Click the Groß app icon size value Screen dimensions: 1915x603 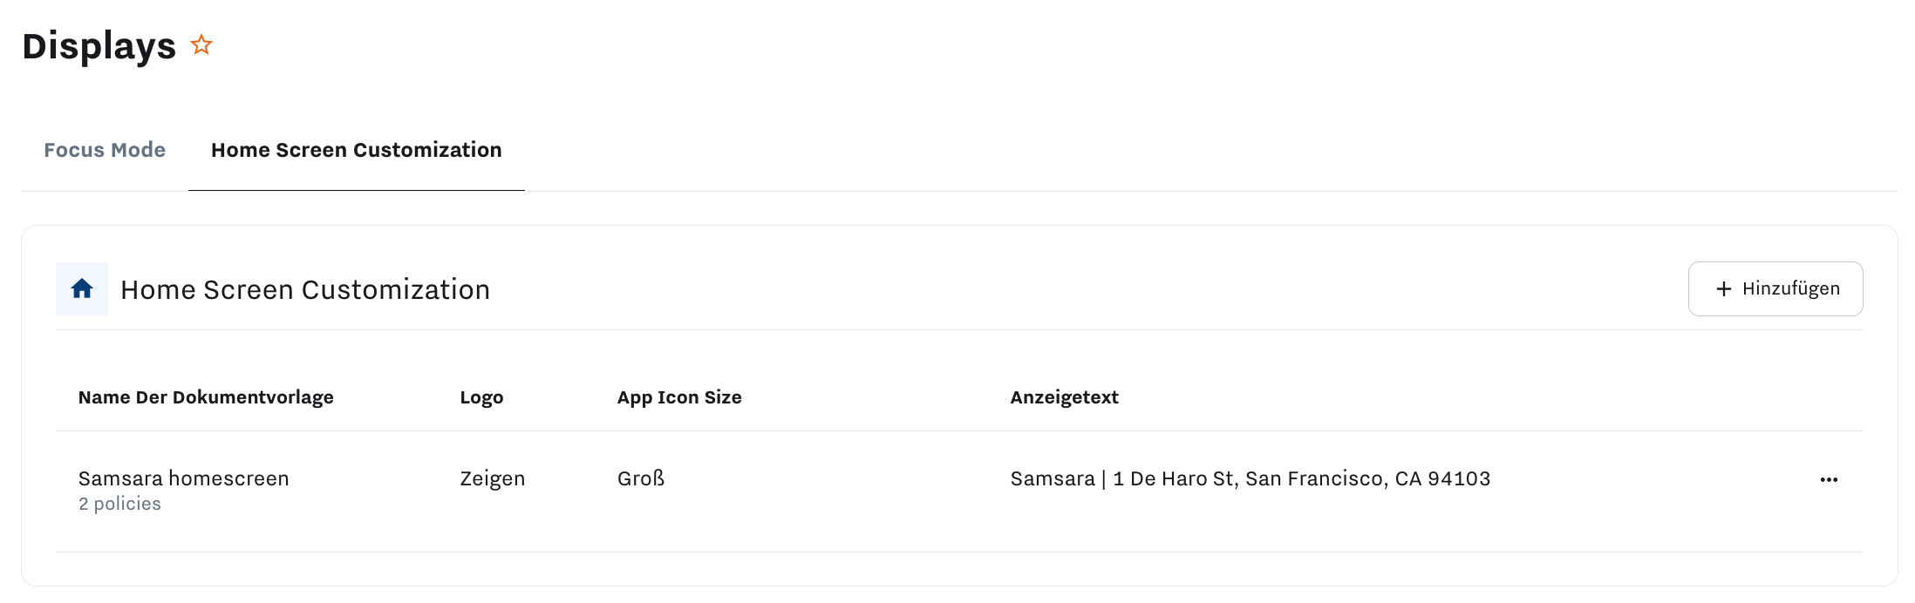(641, 478)
